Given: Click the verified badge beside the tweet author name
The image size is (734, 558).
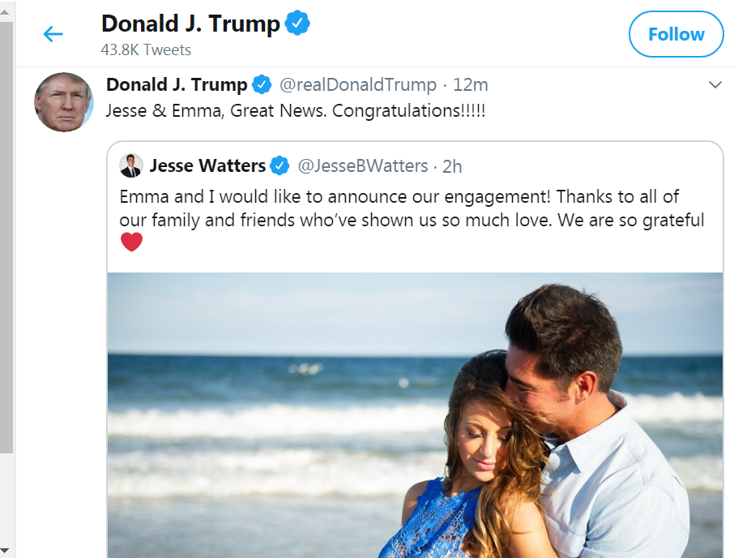Looking at the screenshot, I should coord(262,84).
